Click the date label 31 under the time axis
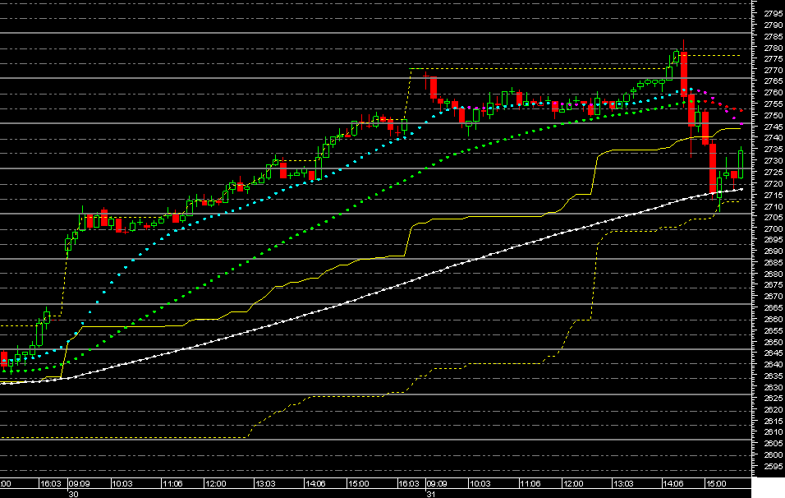The width and height of the screenshot is (785, 498). coord(430,494)
